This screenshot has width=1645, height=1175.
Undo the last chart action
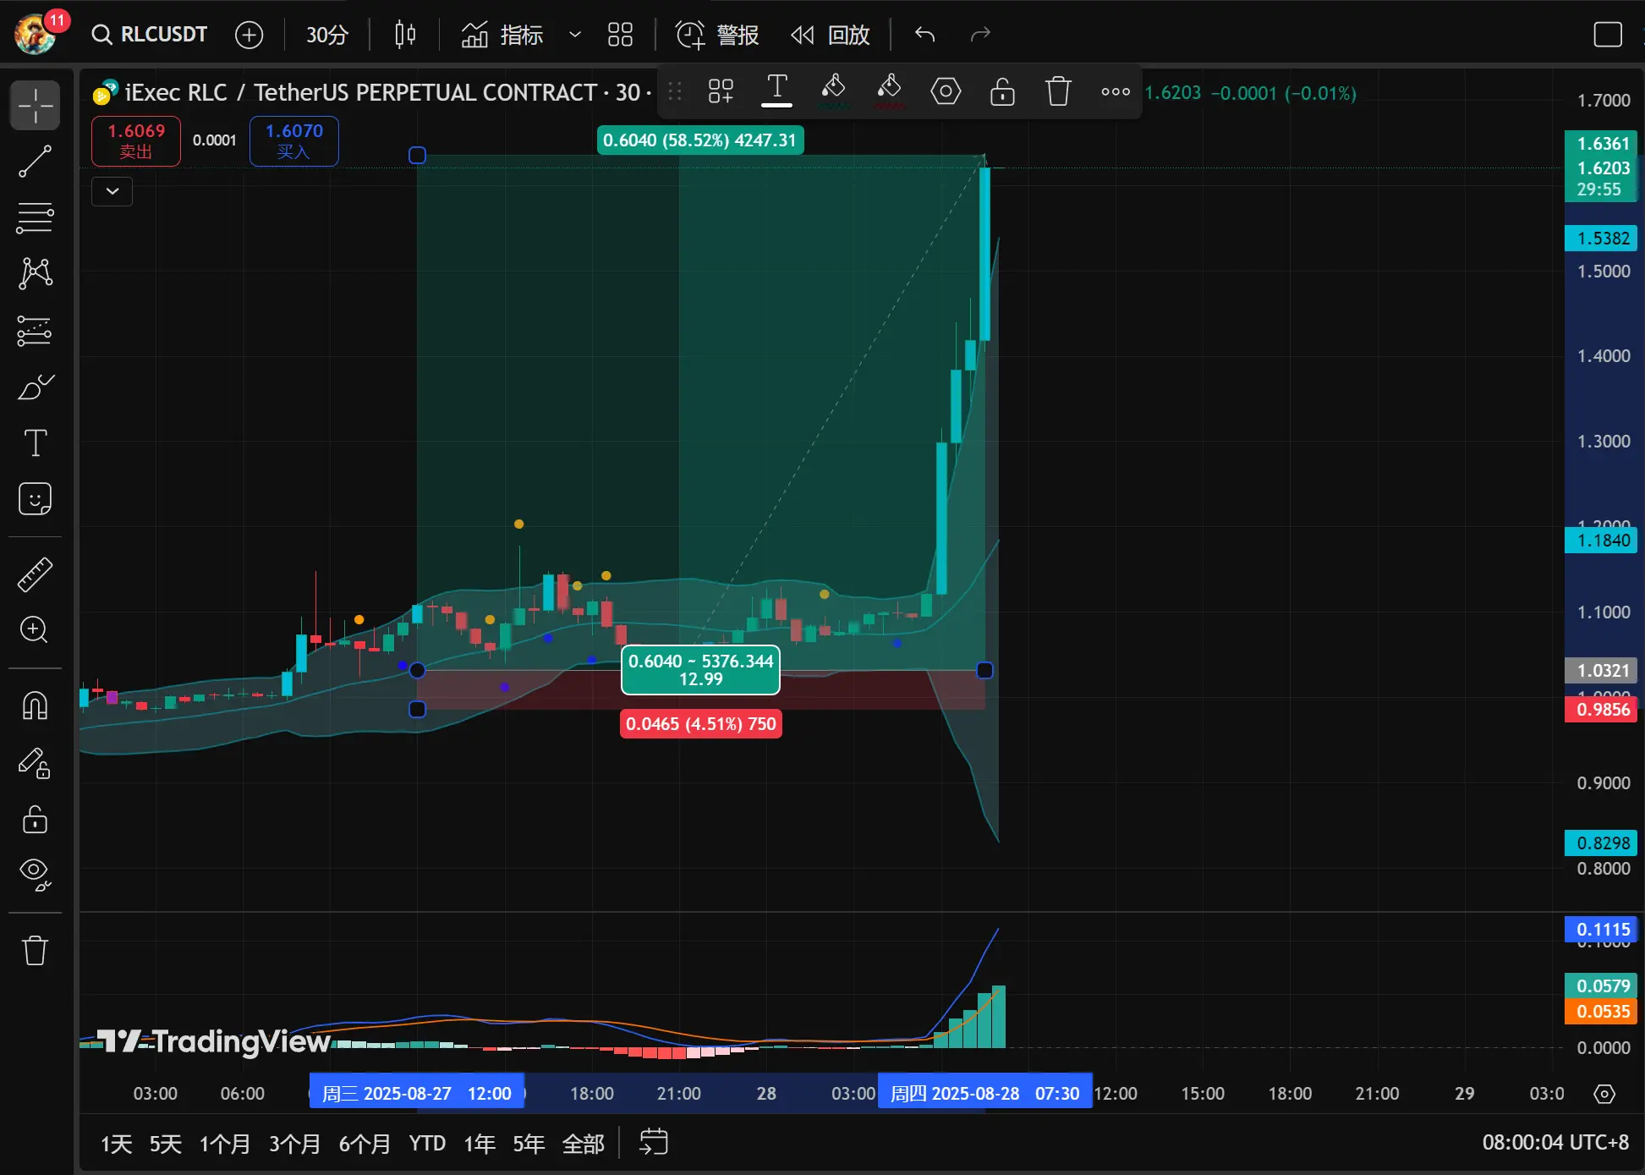(x=925, y=35)
